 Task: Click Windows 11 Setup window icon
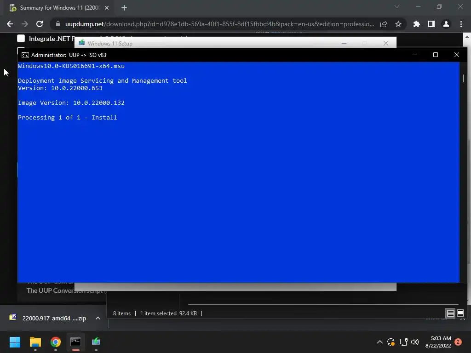[82, 43]
